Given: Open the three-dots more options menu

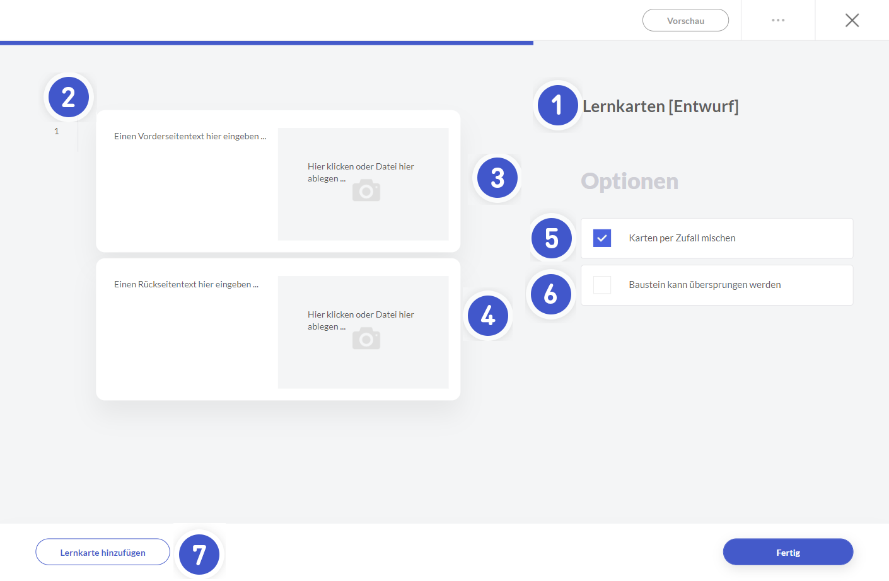Looking at the screenshot, I should (x=778, y=20).
